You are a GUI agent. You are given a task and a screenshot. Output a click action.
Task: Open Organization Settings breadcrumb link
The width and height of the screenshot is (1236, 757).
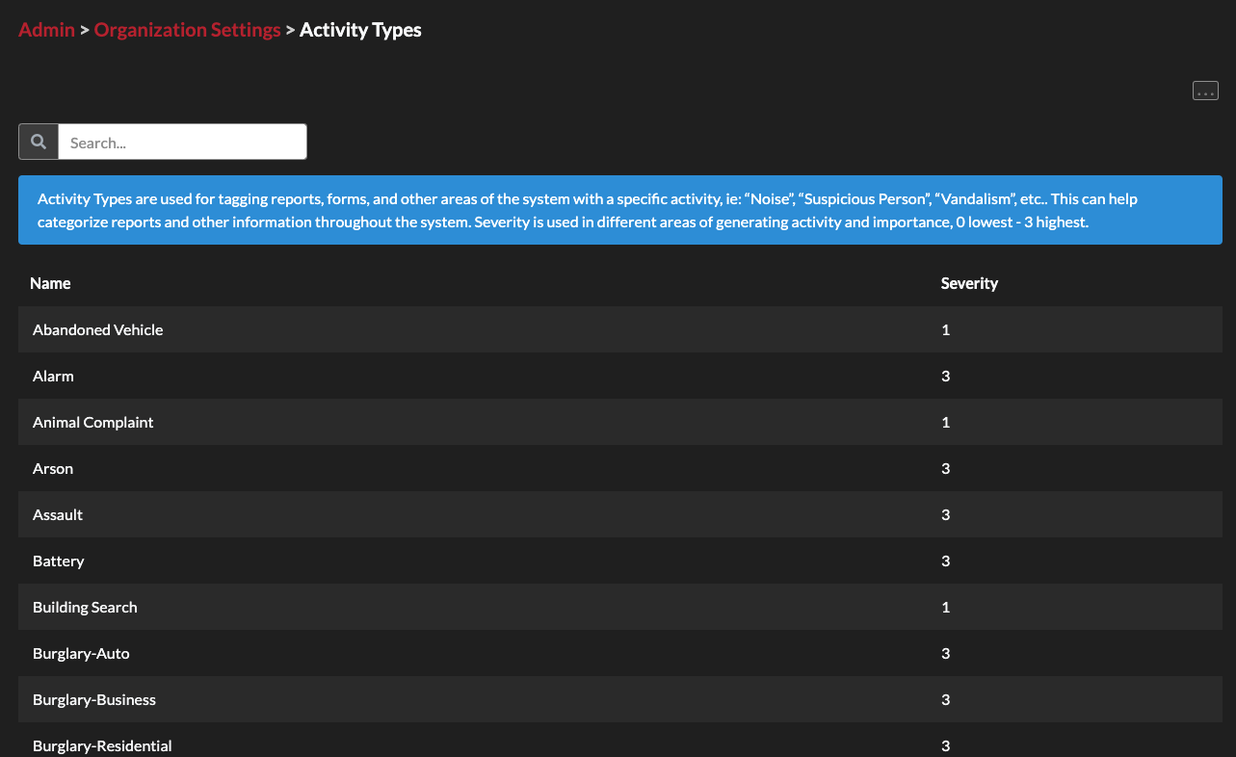click(188, 30)
